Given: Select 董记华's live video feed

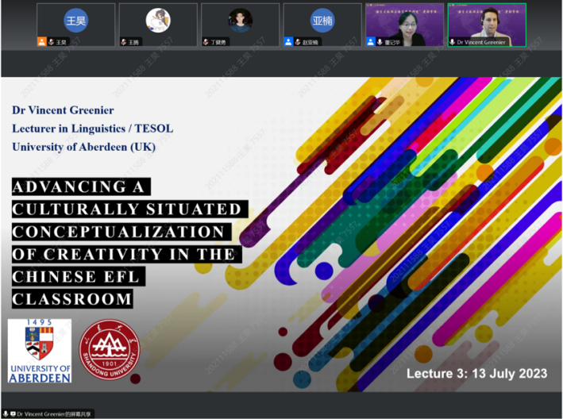Looking at the screenshot, I should click(404, 22).
